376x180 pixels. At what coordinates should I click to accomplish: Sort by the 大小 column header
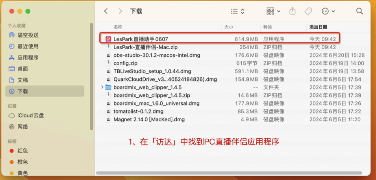[x=228, y=27]
